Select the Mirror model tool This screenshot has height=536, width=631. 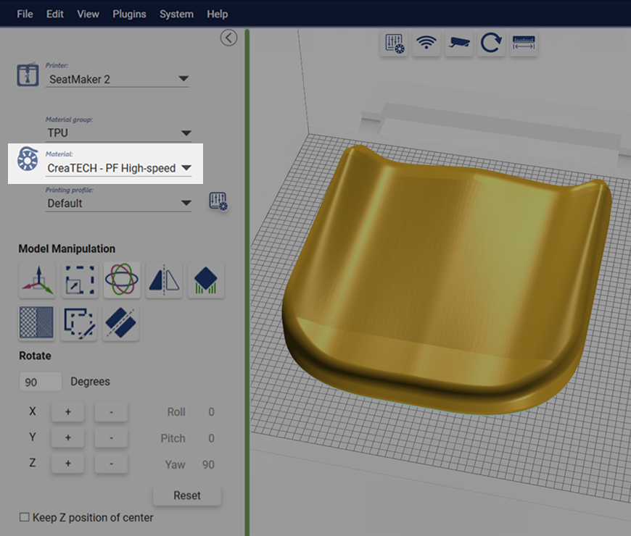point(164,280)
